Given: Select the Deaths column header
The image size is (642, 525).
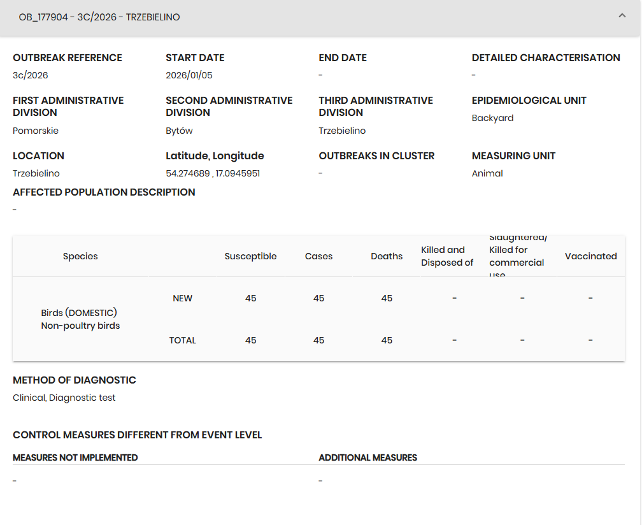Looking at the screenshot, I should 387,256.
